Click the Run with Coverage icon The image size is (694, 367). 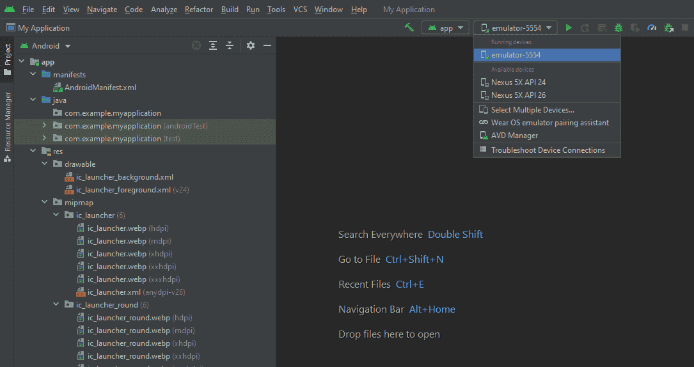(635, 28)
